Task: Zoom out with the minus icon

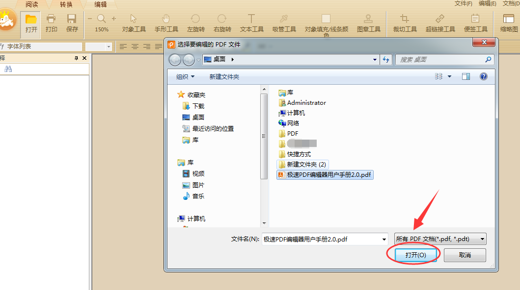Action: click(90, 19)
